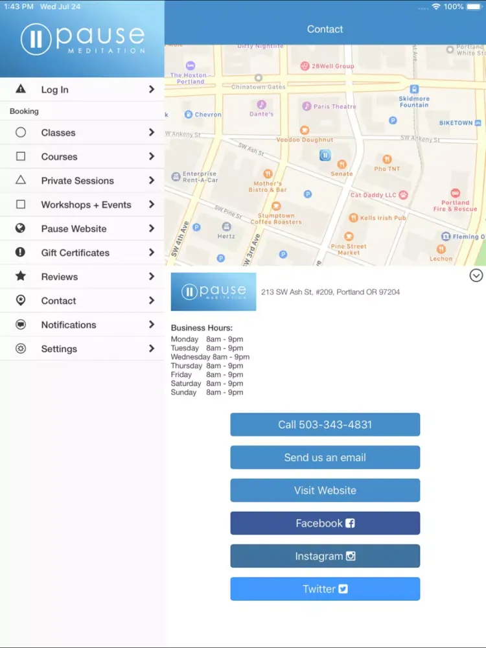Image resolution: width=486 pixels, height=648 pixels.
Task: Tap the chevron arrow on Log In row
Action: (x=152, y=89)
